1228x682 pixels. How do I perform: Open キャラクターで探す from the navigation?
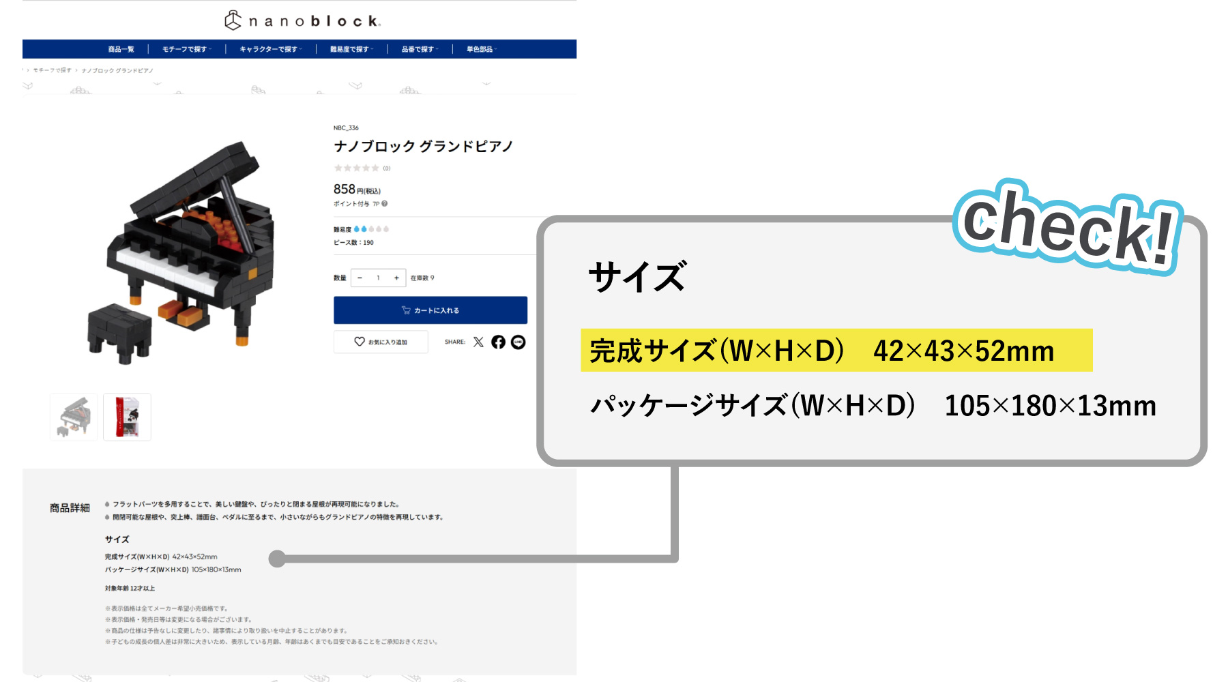point(271,48)
